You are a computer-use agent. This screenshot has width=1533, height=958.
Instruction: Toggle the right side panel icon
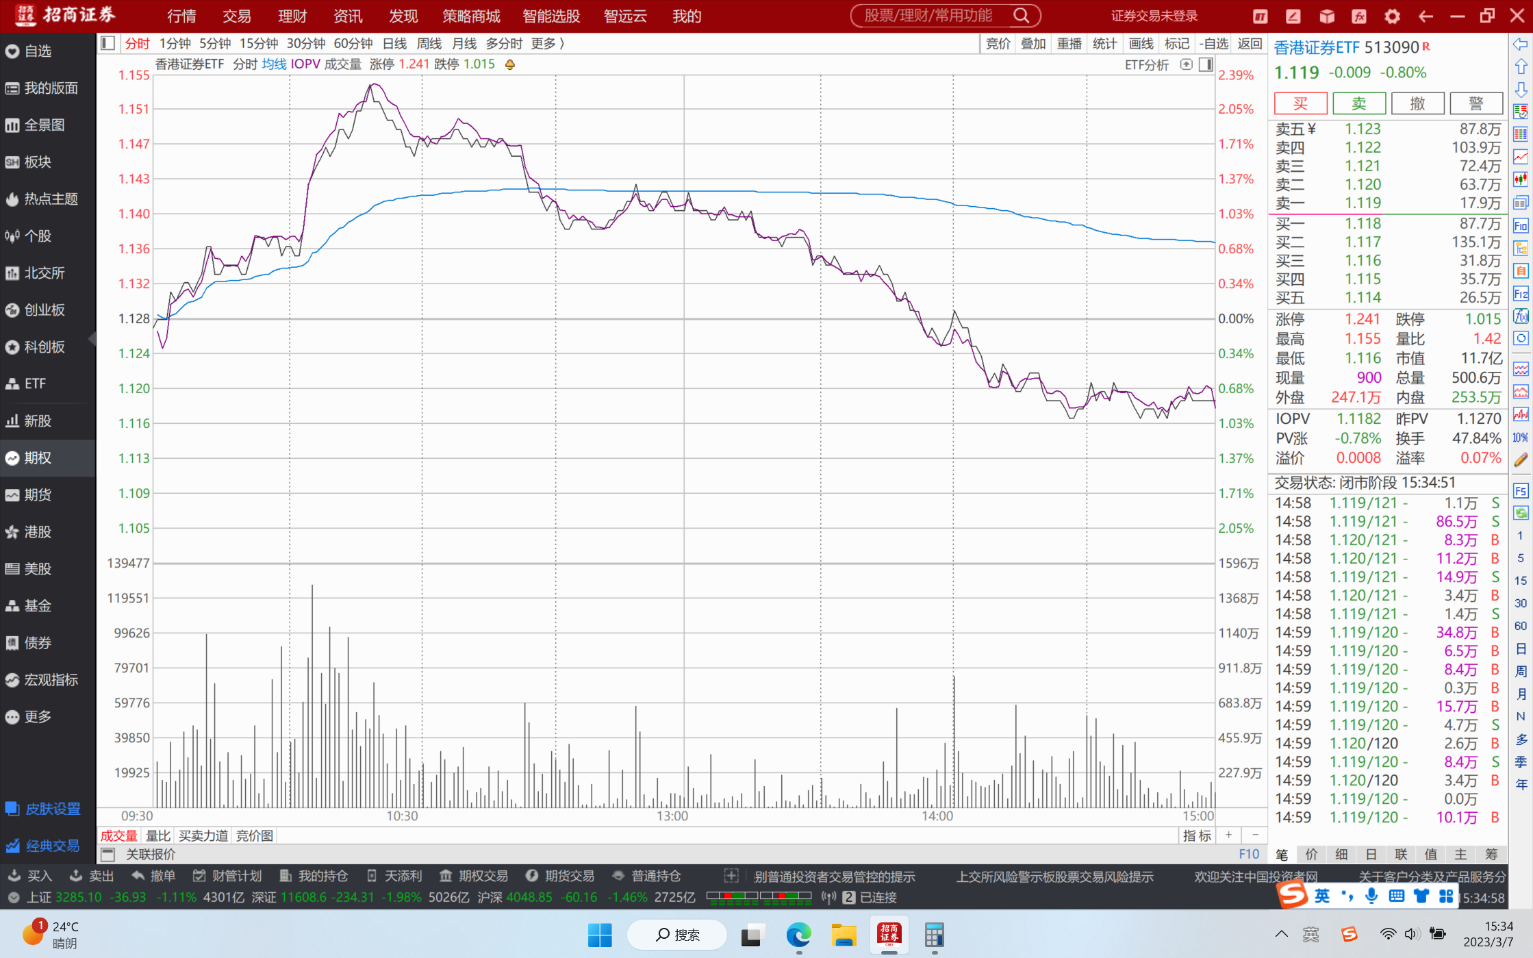point(1206,64)
